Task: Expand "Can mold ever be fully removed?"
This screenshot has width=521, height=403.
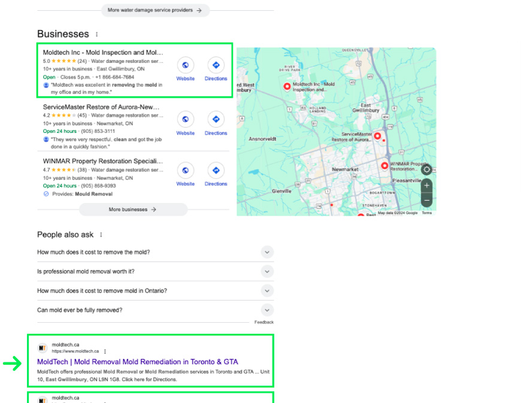Action: pyautogui.click(x=267, y=310)
